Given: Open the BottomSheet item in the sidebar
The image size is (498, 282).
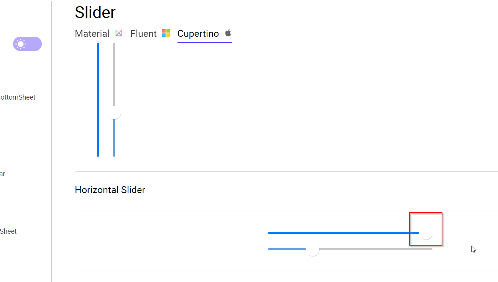Looking at the screenshot, I should 18,97.
